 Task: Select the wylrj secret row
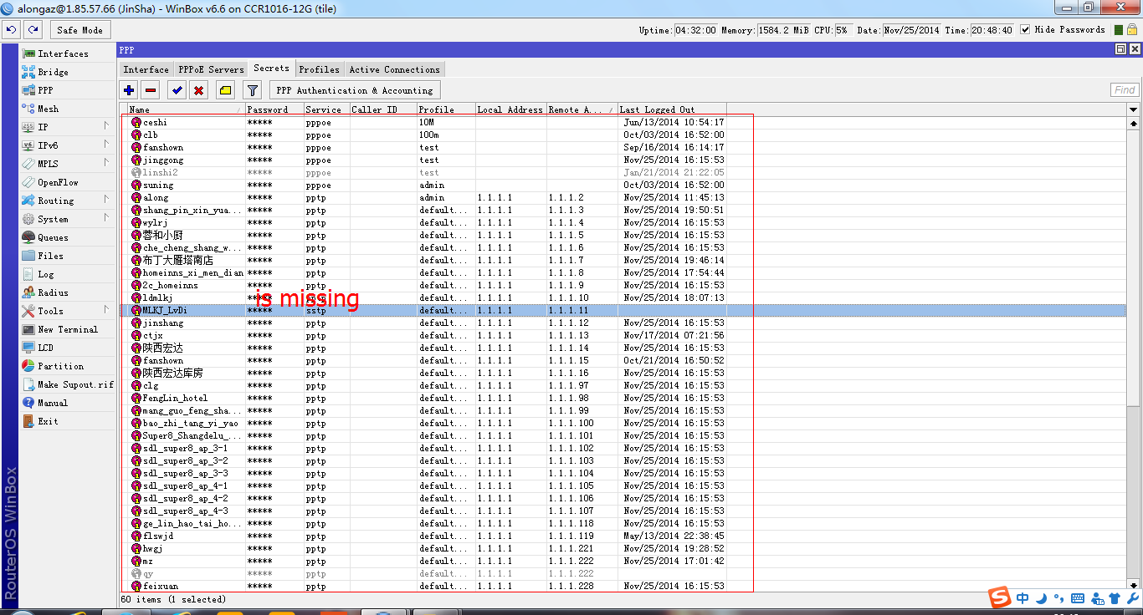[623, 222]
